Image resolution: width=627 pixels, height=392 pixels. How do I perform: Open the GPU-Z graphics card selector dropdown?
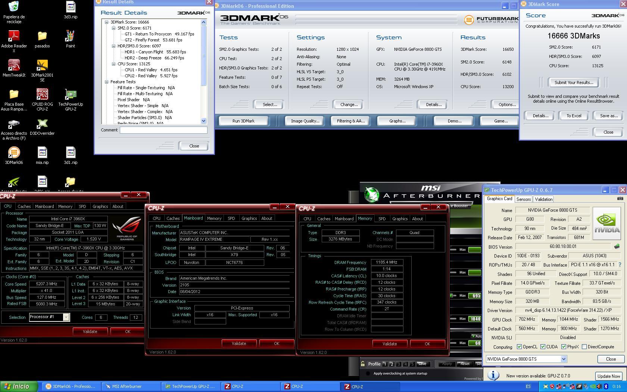(564, 359)
